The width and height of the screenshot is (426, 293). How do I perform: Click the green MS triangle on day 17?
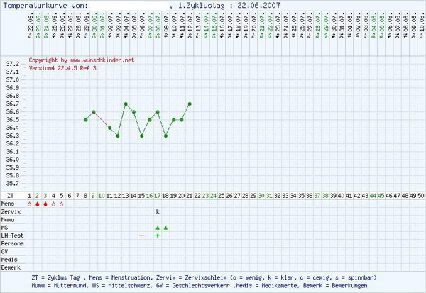click(158, 228)
